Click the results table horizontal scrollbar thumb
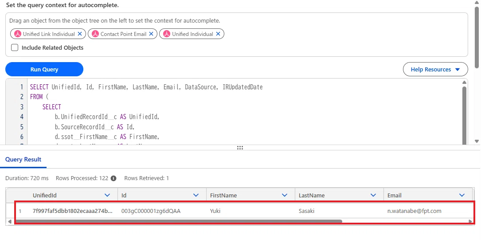481x240 pixels. coord(178,221)
